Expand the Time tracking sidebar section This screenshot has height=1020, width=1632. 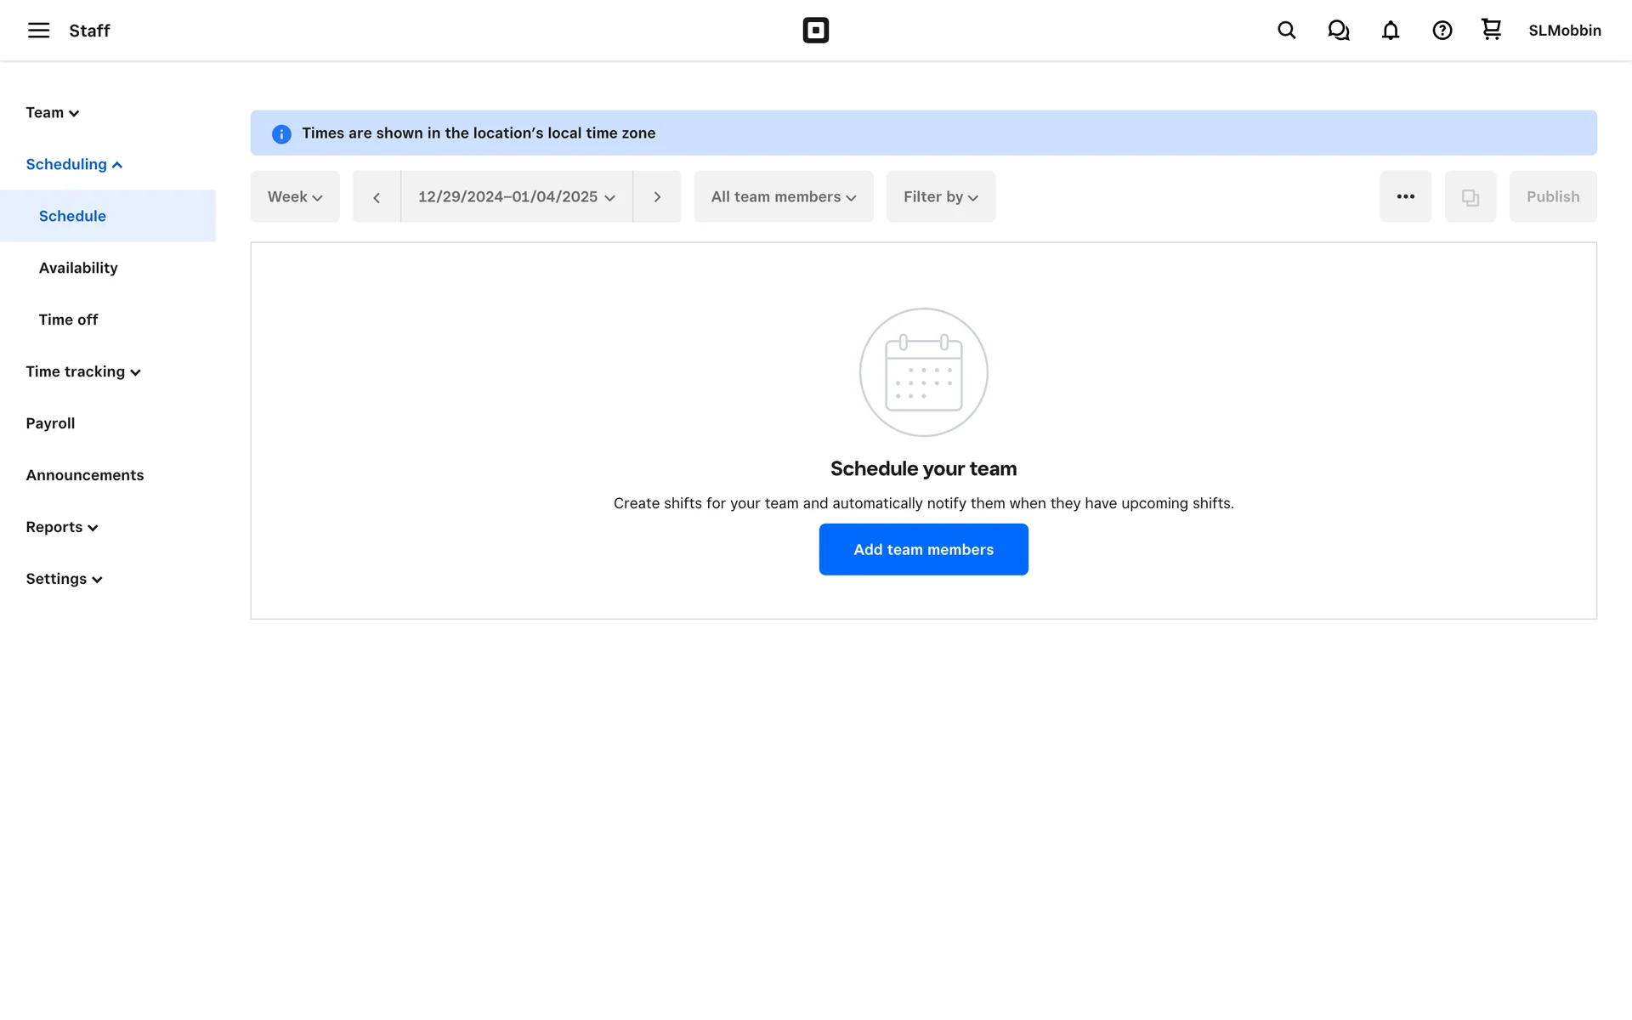pos(83,371)
